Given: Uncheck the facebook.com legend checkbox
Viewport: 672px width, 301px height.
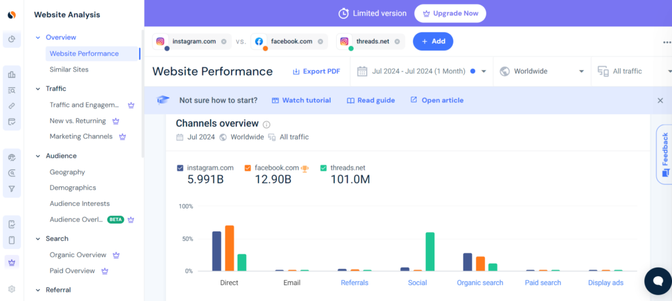Looking at the screenshot, I should point(247,169).
